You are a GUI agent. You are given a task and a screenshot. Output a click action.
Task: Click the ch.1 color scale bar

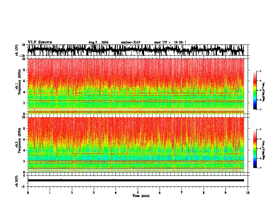point(255,90)
